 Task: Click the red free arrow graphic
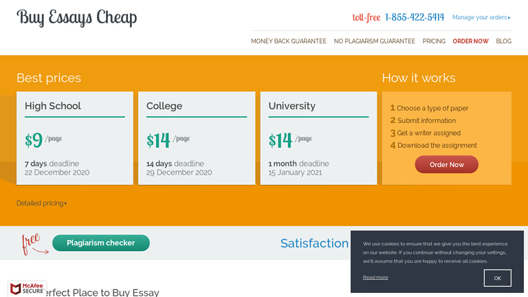34,244
